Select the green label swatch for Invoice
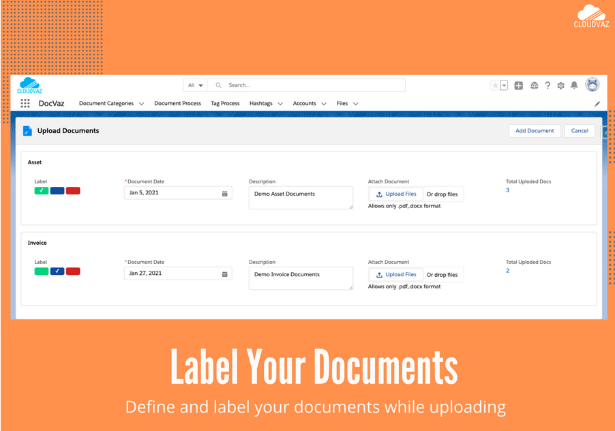615x431 pixels. [42, 271]
